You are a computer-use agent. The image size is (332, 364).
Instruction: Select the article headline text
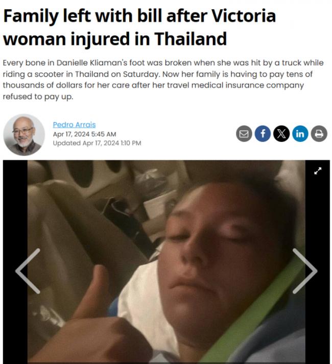tap(139, 28)
